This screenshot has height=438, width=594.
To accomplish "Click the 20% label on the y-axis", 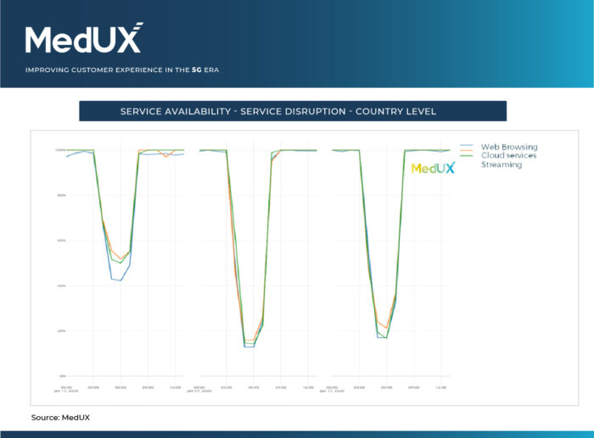I will coord(61,330).
